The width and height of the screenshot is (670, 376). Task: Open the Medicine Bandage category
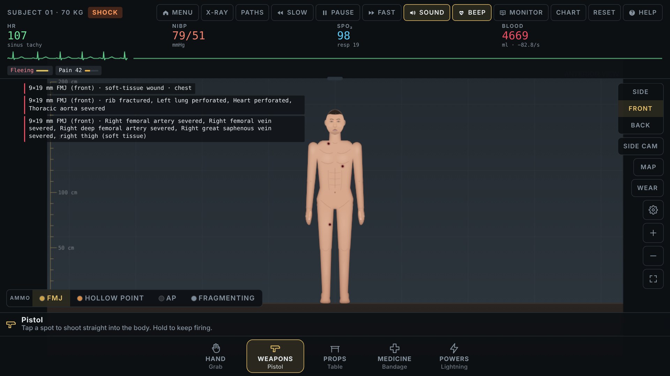[x=394, y=356]
